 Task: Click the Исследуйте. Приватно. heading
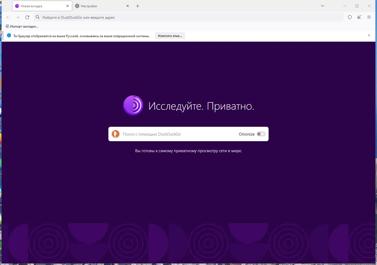tap(201, 106)
